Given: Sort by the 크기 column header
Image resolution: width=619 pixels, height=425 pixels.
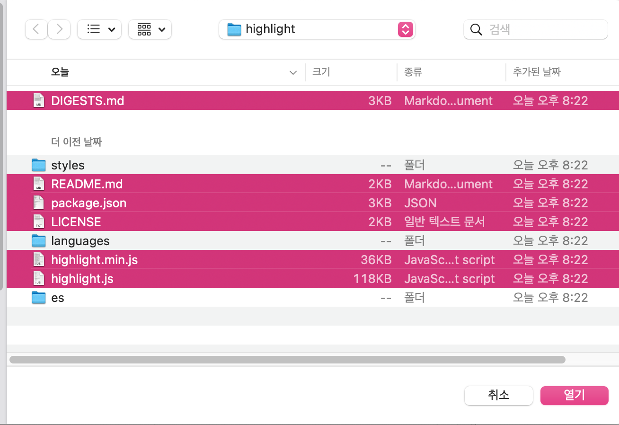Looking at the screenshot, I should [x=321, y=72].
